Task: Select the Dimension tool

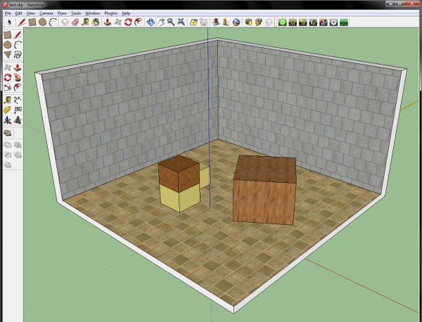Action: click(x=18, y=100)
